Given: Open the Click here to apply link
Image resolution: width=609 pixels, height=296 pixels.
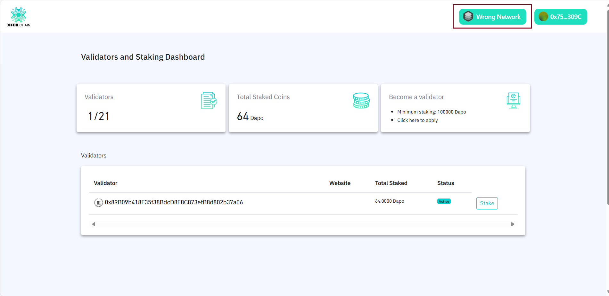Looking at the screenshot, I should [x=417, y=120].
